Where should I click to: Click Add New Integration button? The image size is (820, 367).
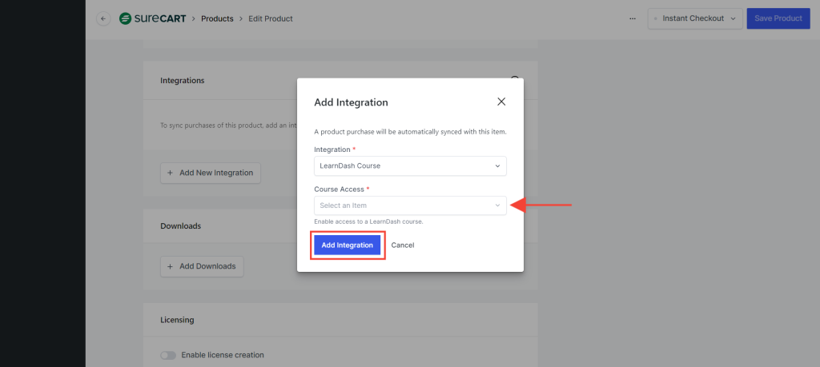(x=211, y=173)
